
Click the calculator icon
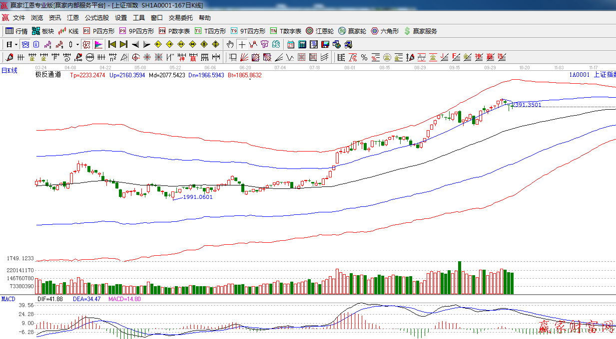click(302, 44)
